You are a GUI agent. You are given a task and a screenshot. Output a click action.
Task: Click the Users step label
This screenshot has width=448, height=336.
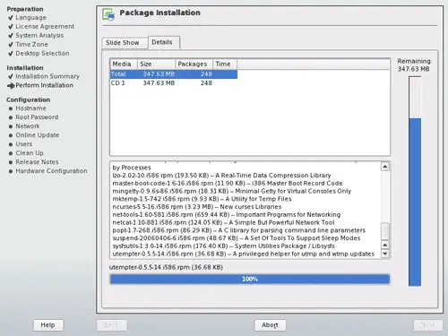point(24,144)
